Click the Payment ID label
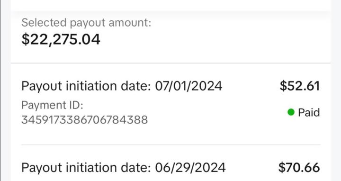 coord(52,105)
